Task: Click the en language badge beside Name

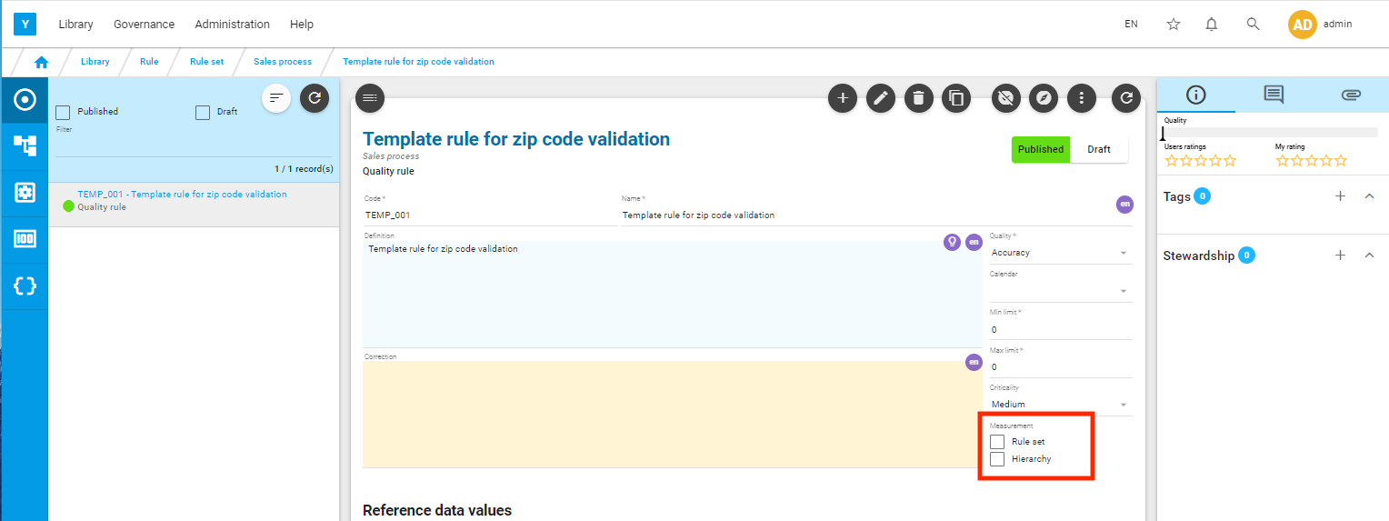Action: click(1125, 205)
